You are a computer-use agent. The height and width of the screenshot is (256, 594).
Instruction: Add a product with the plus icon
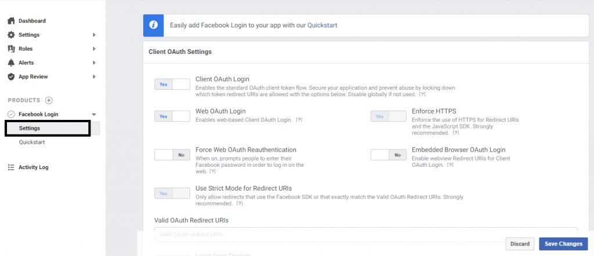click(x=49, y=100)
